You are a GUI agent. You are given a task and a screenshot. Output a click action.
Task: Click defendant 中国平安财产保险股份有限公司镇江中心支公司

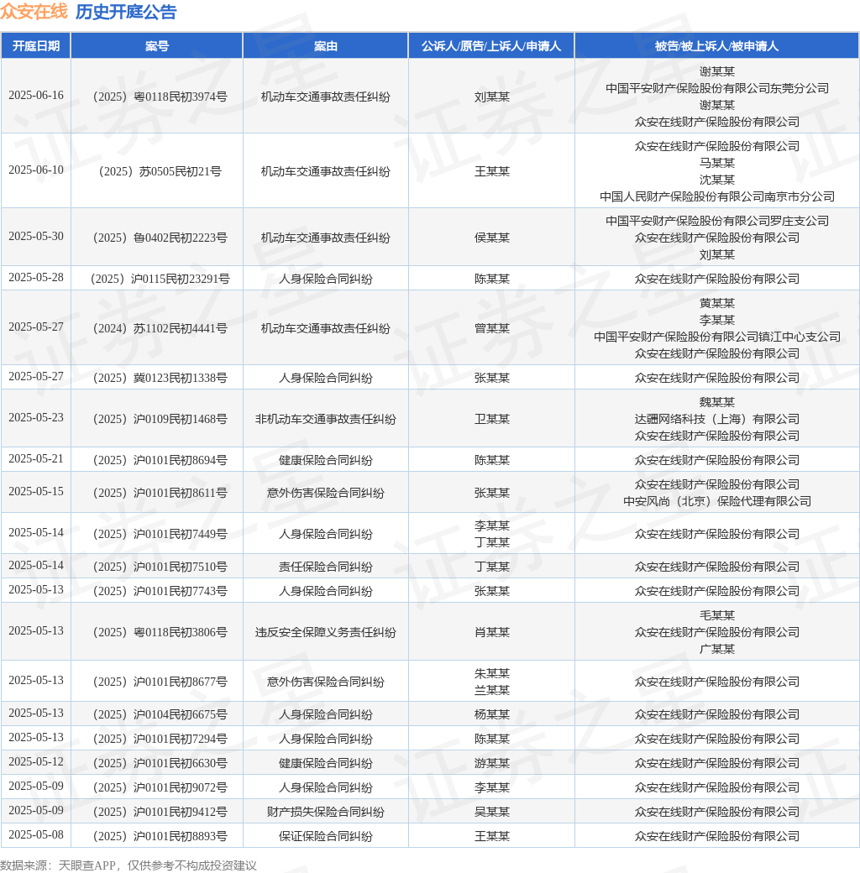click(717, 337)
